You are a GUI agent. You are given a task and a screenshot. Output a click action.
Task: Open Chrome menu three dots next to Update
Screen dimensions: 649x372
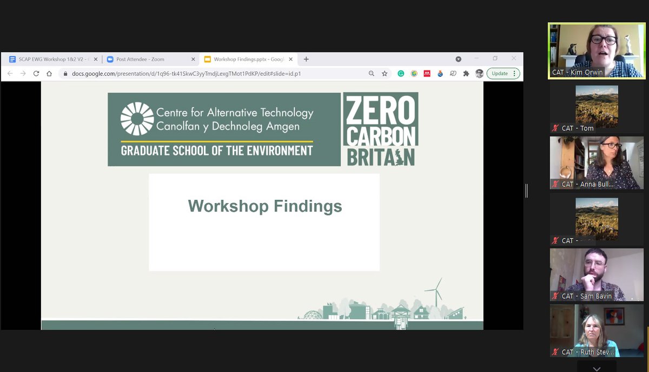pos(515,74)
